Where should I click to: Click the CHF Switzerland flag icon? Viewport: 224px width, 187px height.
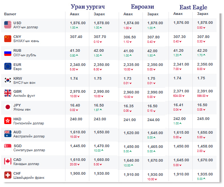[x=8, y=175]
